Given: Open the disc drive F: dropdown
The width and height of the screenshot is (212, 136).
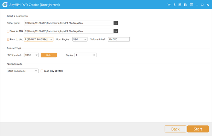Looking at the screenshot, I should click(x=39, y=39).
